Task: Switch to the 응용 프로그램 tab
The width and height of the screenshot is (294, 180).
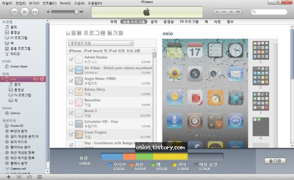Action: click(x=134, y=22)
